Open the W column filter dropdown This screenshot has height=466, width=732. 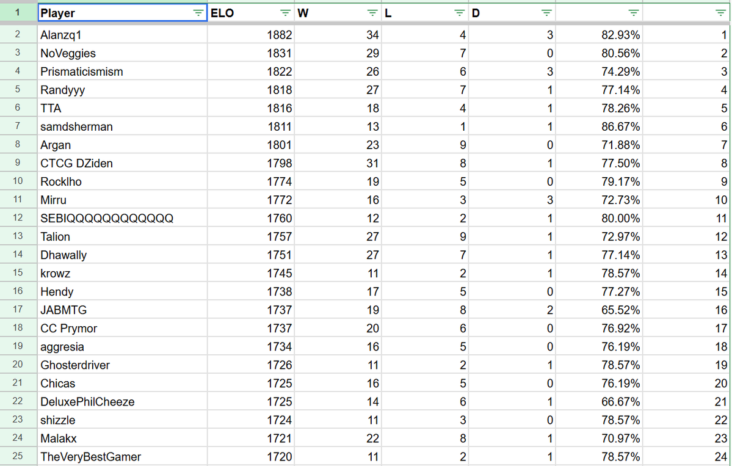(372, 13)
